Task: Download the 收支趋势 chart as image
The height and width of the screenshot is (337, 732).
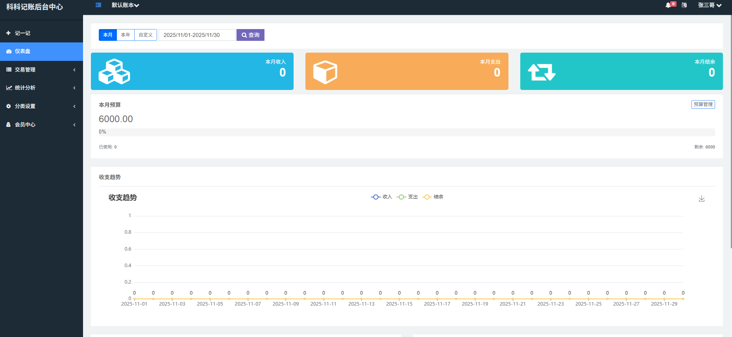Action: coord(702,199)
